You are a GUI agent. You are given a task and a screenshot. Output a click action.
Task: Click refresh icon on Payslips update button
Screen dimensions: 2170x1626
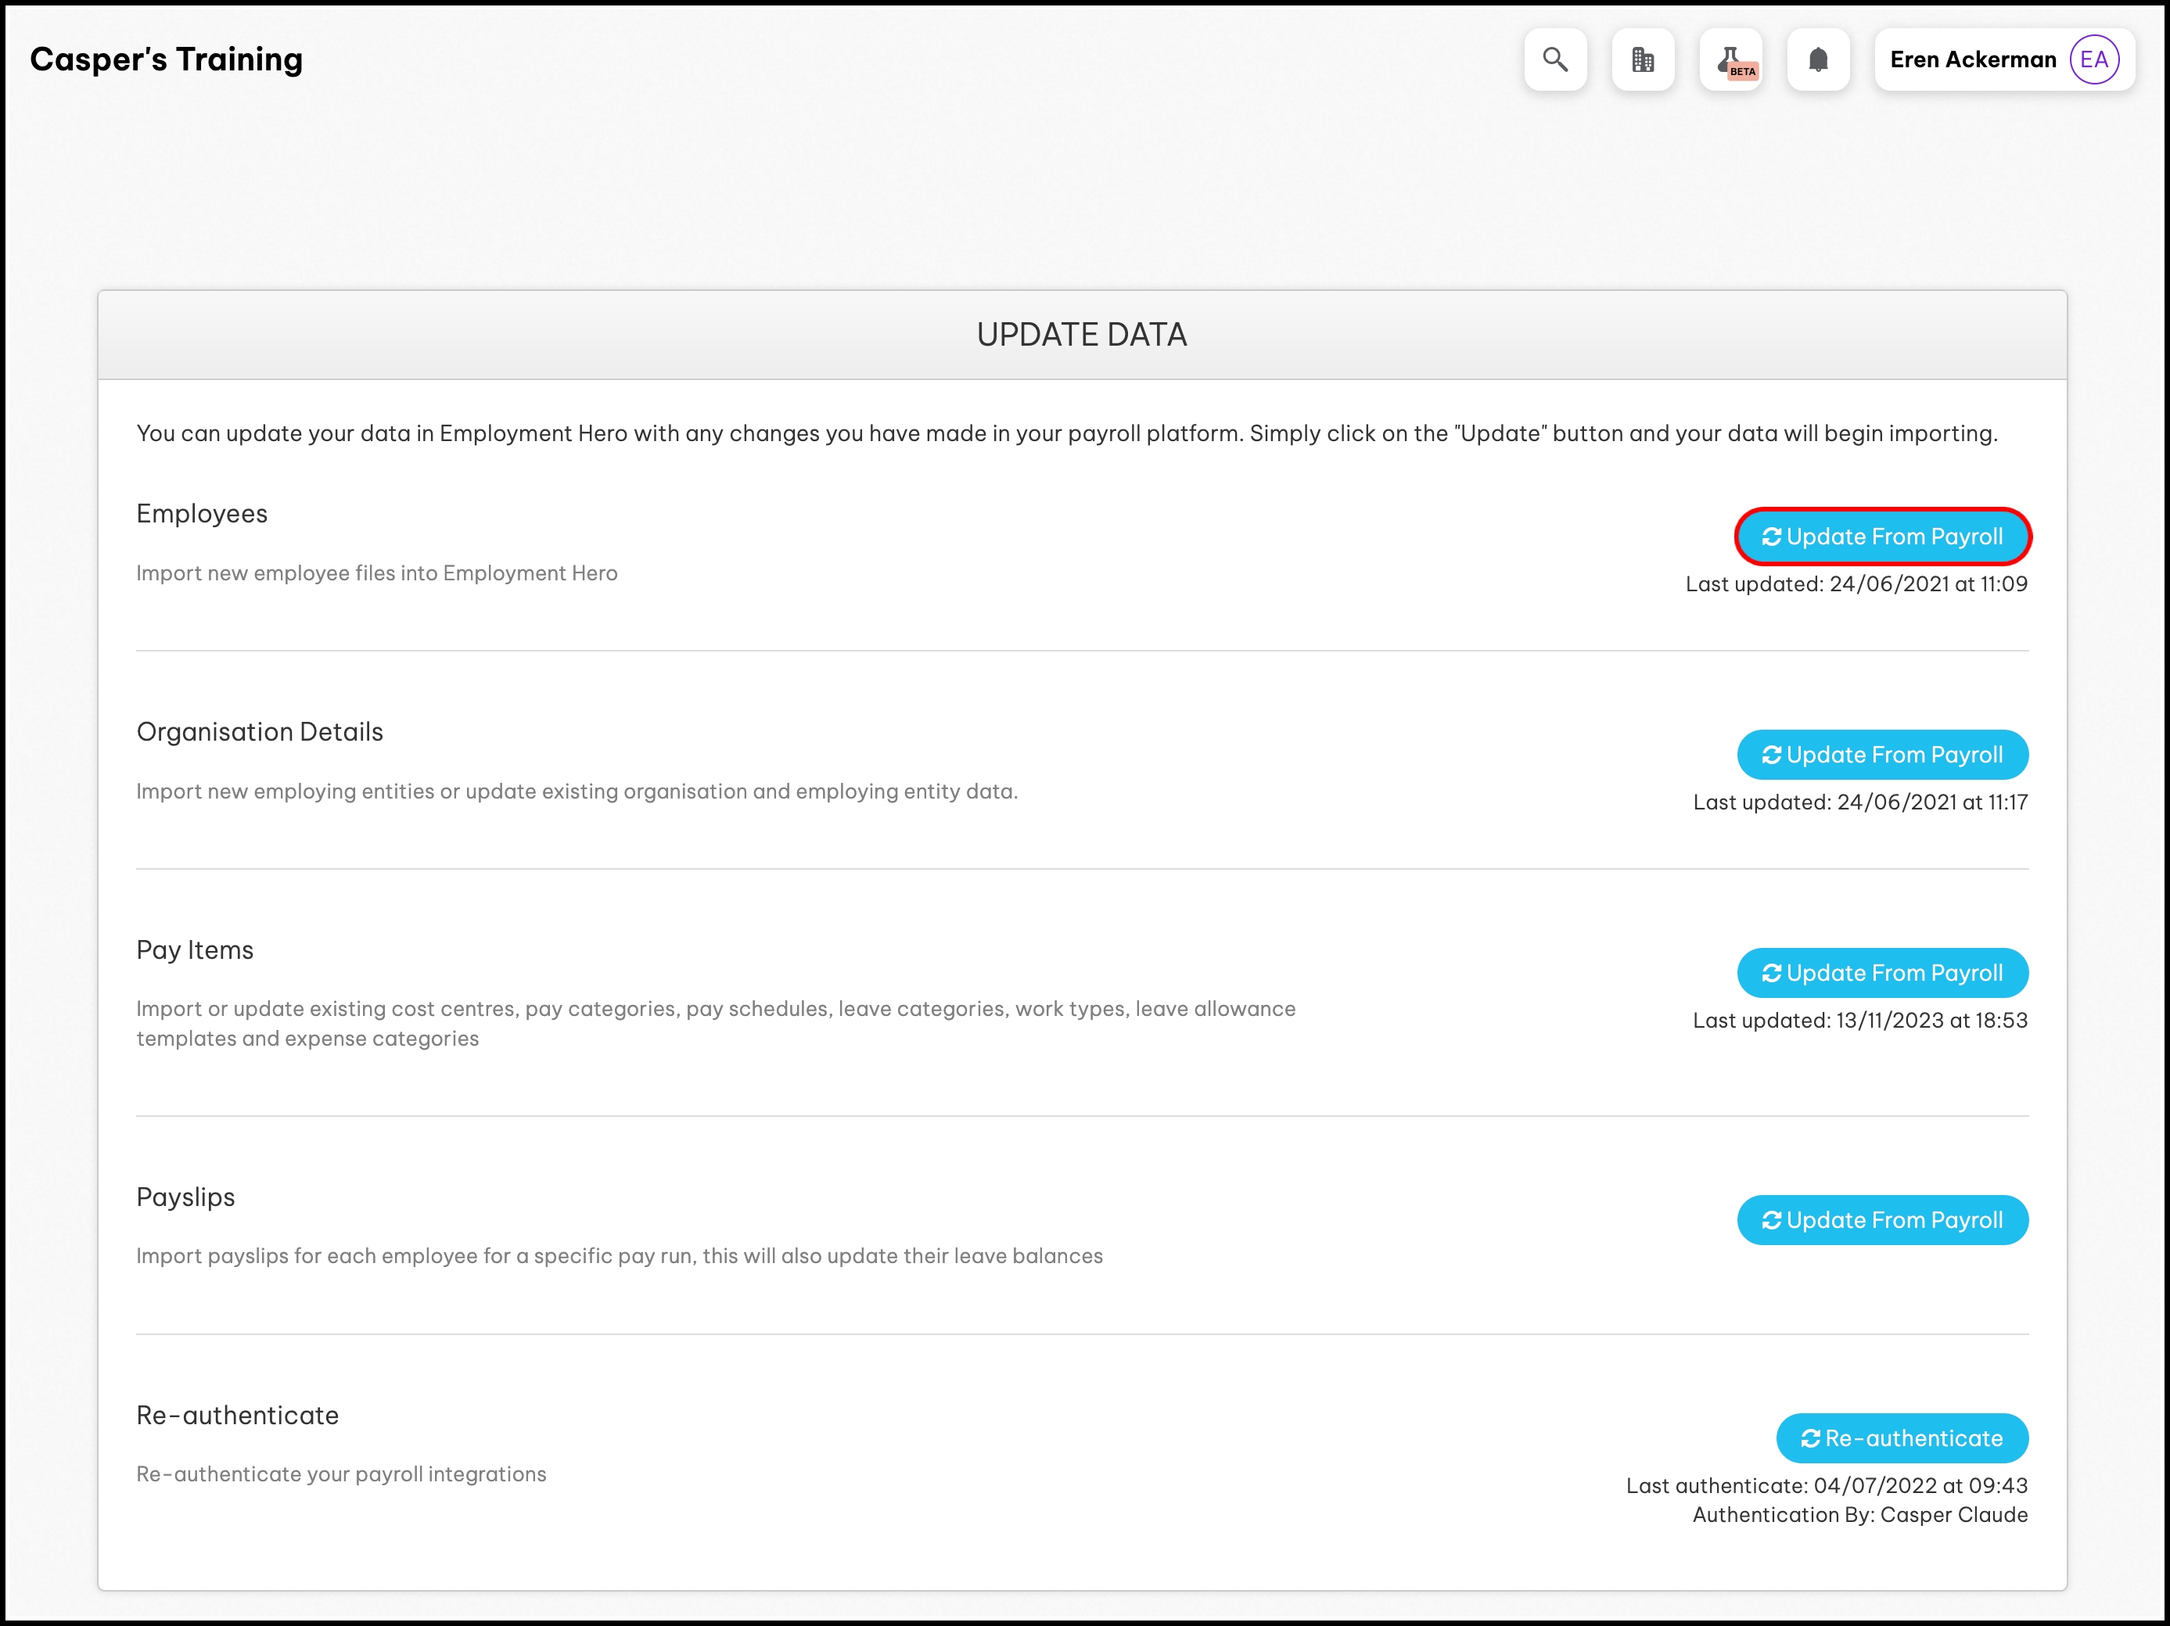(1772, 1220)
